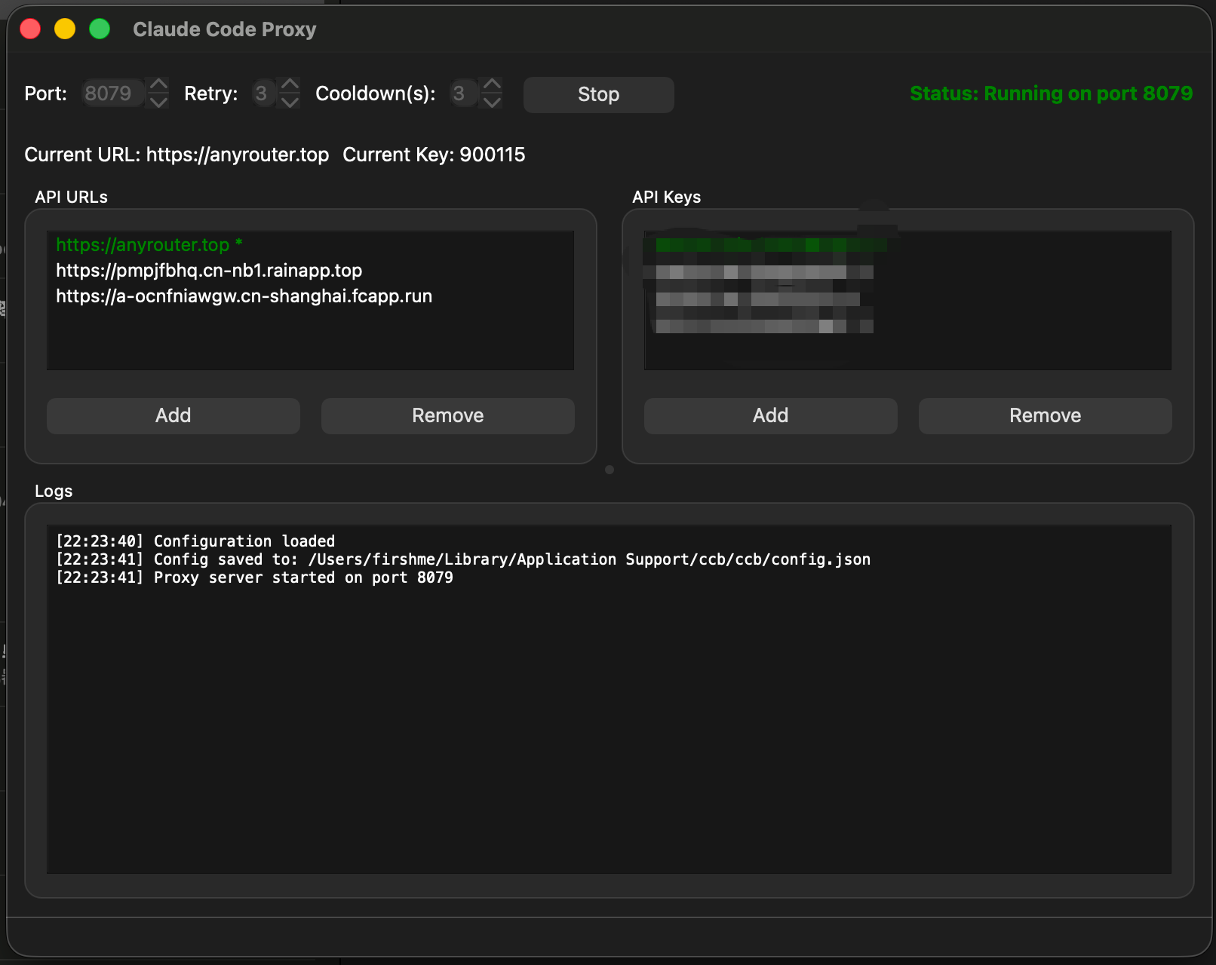
Task: Remove the selected API URL
Action: [447, 415]
